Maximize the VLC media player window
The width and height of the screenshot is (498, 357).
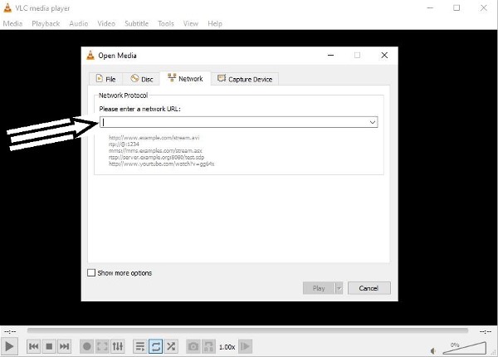coord(456,8)
